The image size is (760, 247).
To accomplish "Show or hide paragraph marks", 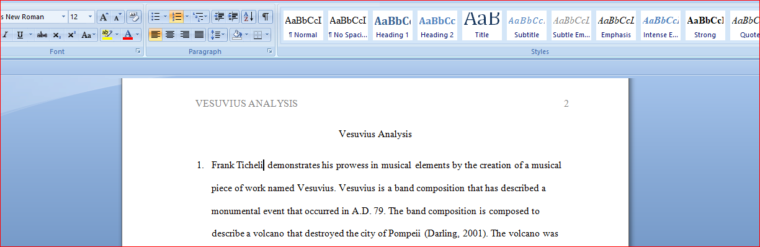I will point(265,17).
